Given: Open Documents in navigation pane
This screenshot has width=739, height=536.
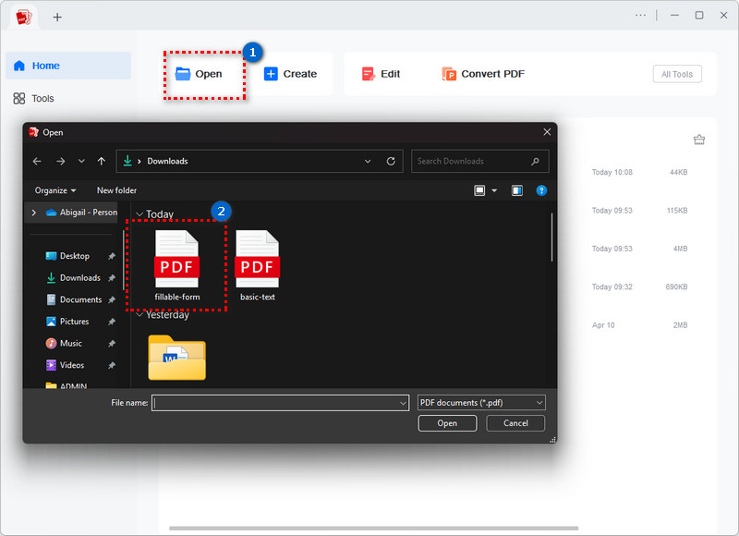Looking at the screenshot, I should click(x=74, y=299).
